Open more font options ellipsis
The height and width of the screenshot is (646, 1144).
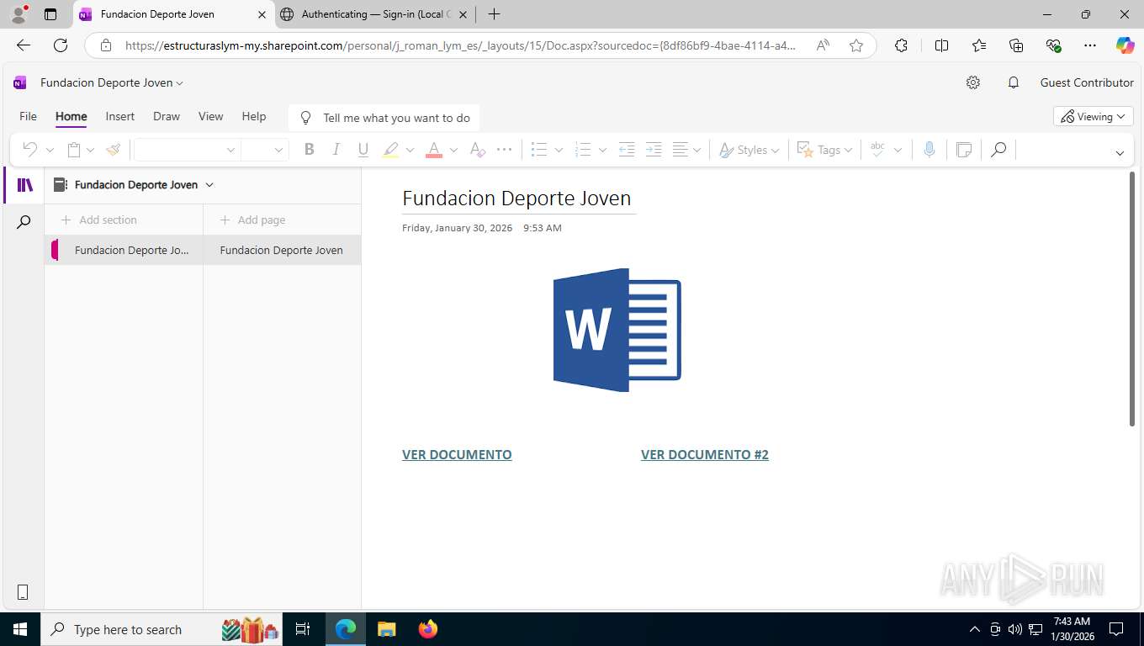click(x=505, y=150)
